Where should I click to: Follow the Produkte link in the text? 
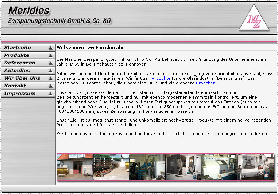(x=161, y=78)
